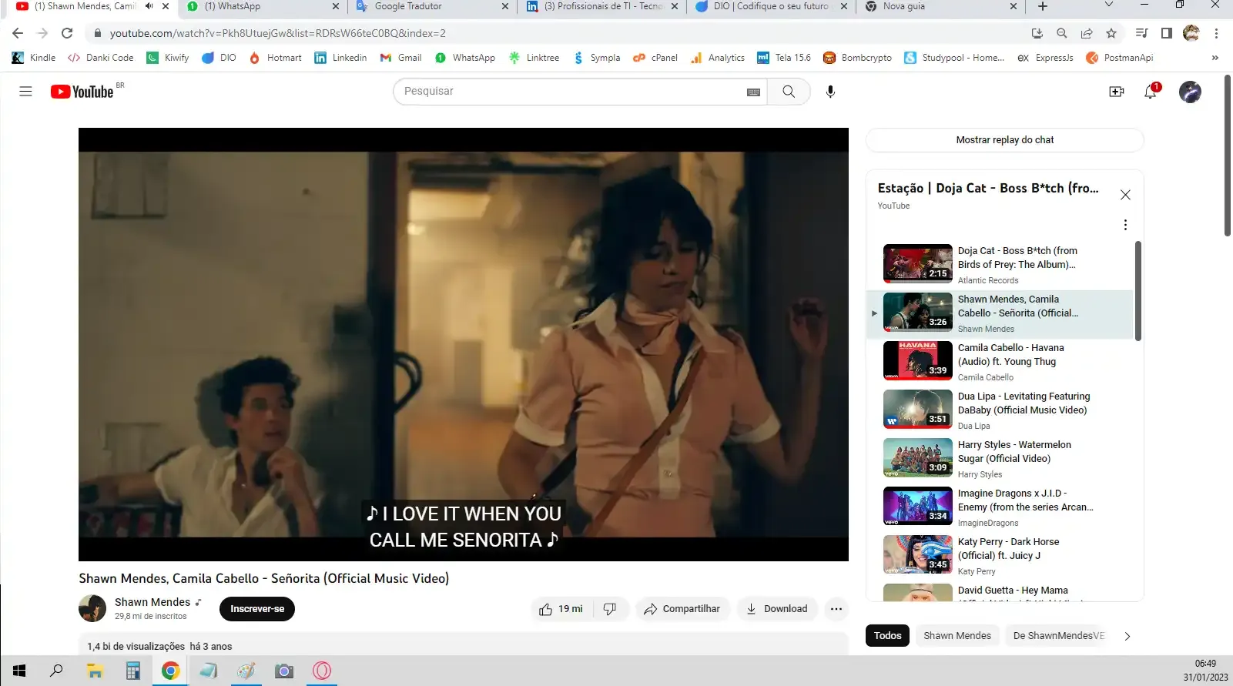Open Danki Code bookmark
Viewport: 1233px width, 686px height.
coord(101,58)
